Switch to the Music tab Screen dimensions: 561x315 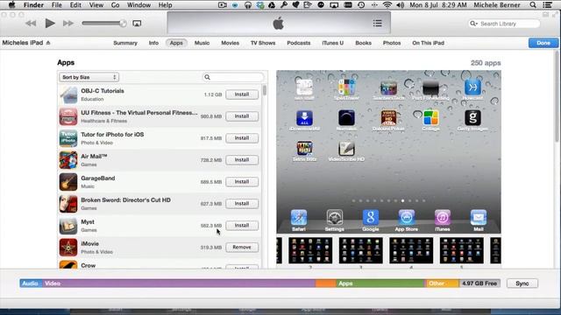point(202,43)
